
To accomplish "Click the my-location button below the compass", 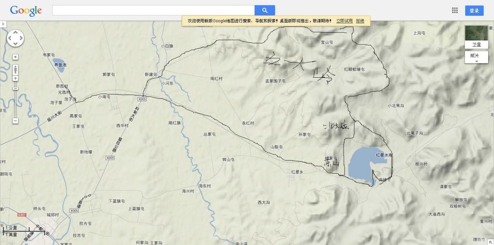I will 15,56.
